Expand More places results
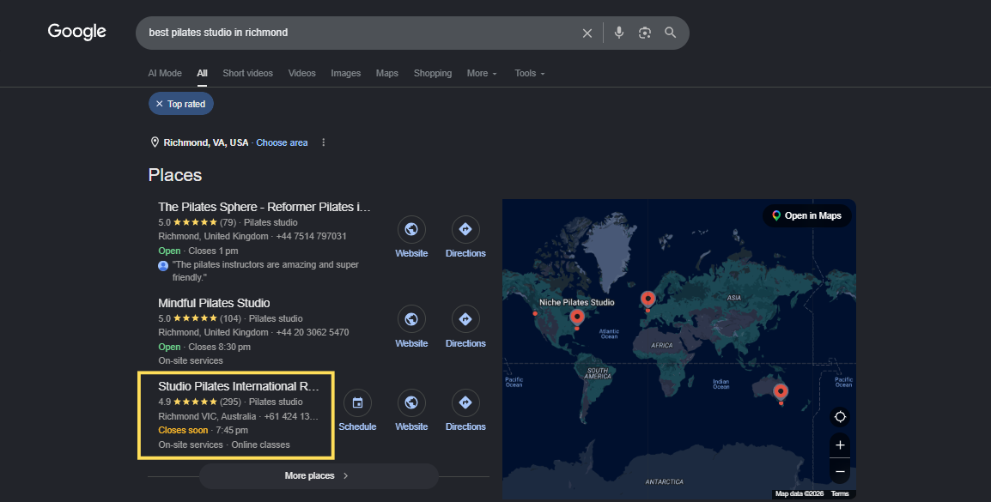The width and height of the screenshot is (991, 502). 319,476
